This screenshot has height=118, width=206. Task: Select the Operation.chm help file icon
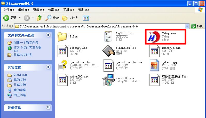click(62, 65)
